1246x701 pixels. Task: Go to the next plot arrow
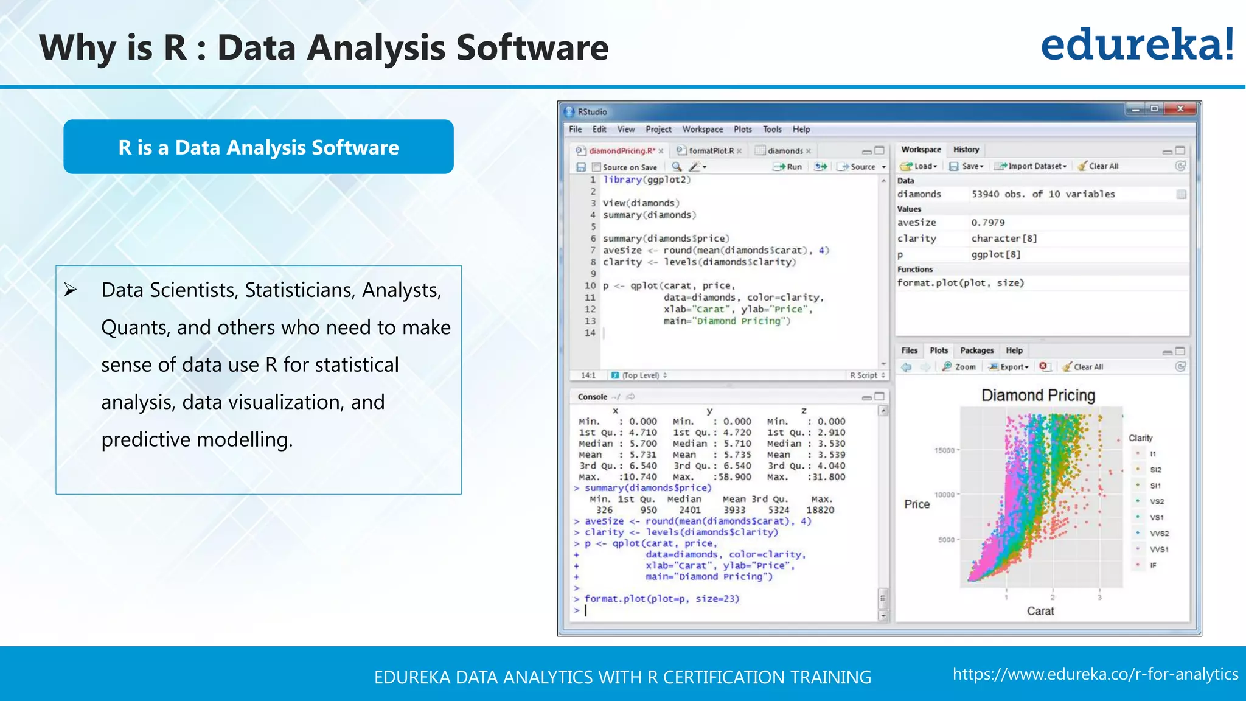(x=925, y=367)
